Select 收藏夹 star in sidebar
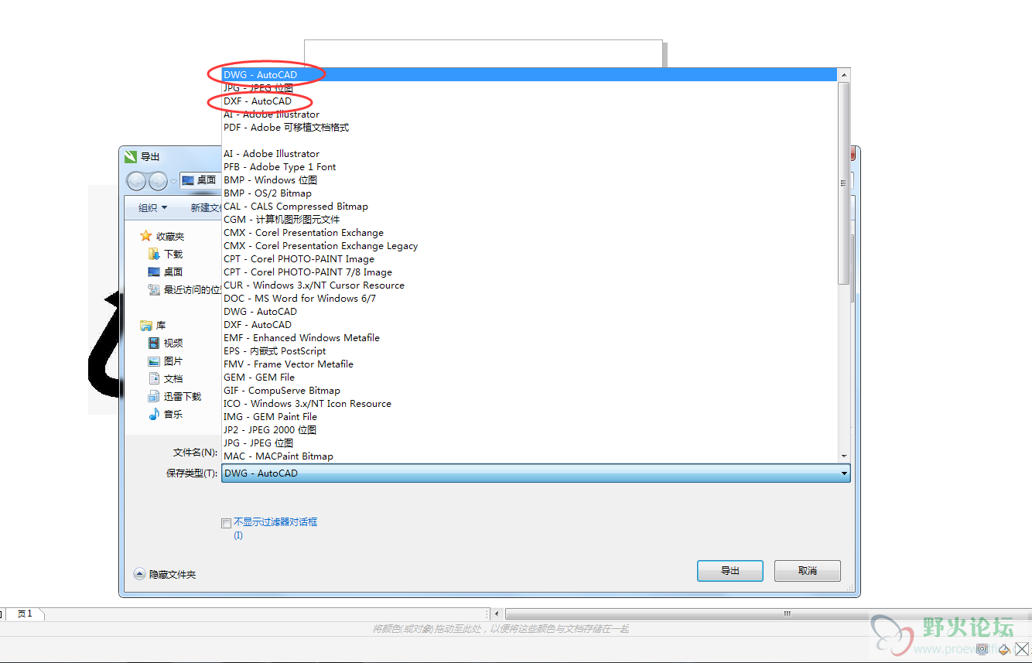1032x663 pixels. 145,236
